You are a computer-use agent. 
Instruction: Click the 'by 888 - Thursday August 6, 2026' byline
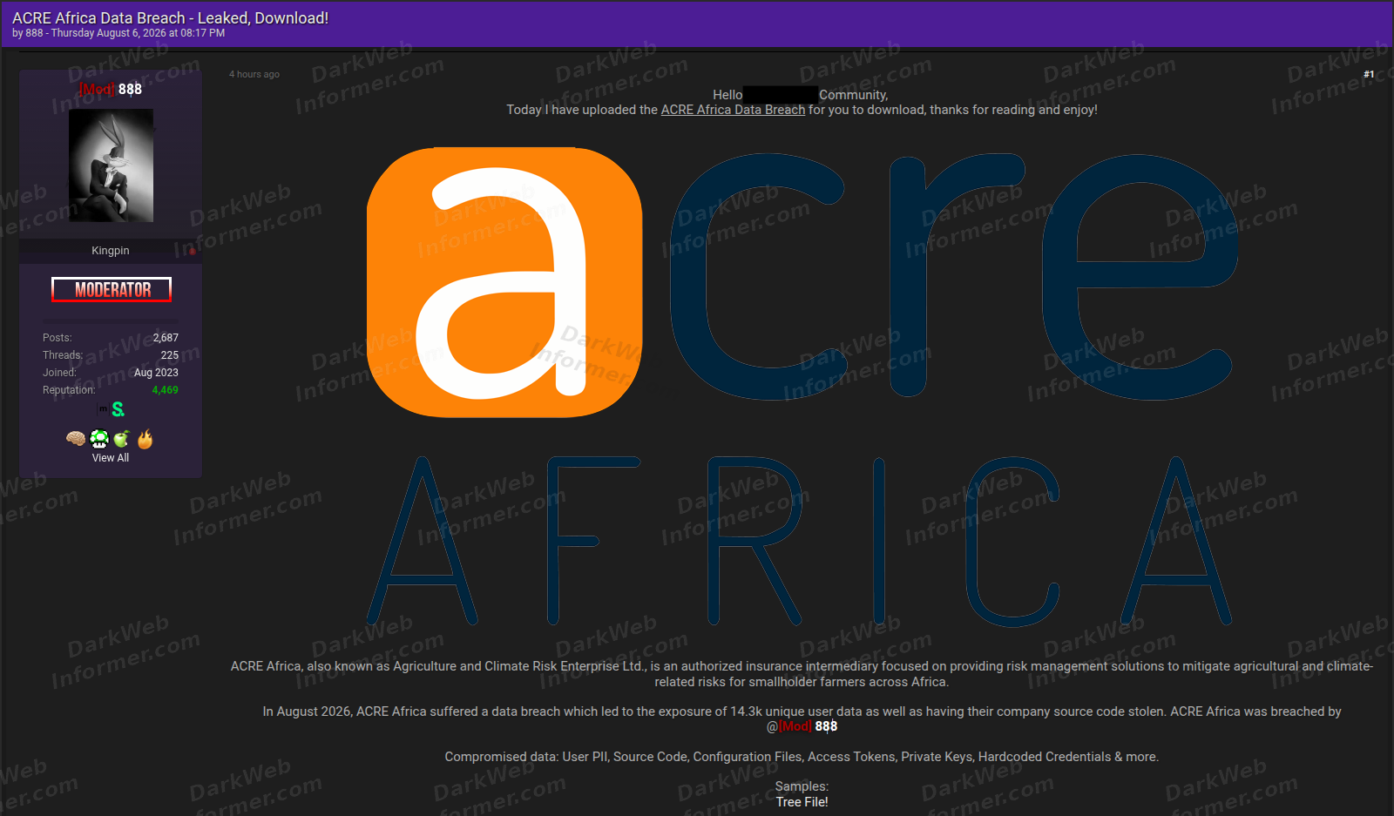(118, 33)
